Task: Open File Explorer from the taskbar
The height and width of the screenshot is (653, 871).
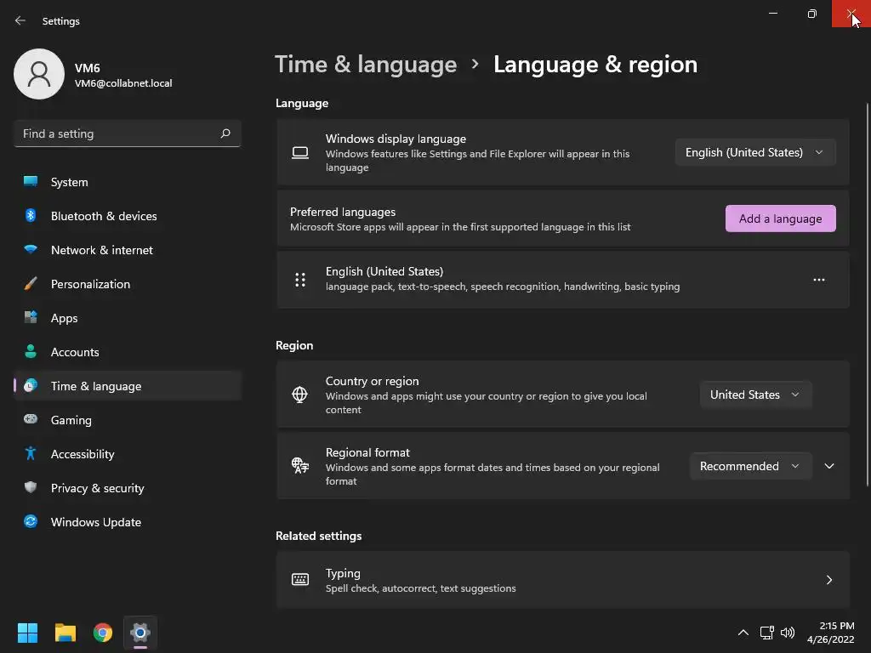Action: click(x=65, y=633)
